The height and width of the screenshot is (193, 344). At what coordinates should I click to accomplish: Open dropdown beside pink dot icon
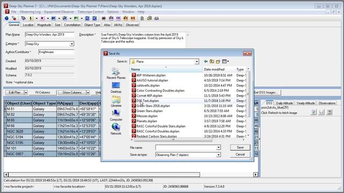(48, 18)
